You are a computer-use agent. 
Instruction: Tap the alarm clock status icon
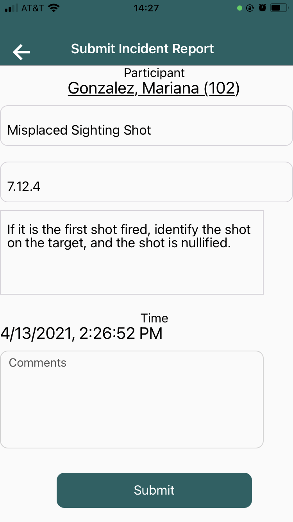[x=263, y=8]
